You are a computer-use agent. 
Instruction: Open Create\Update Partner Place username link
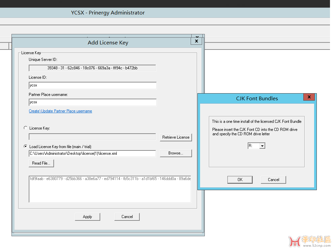click(60, 111)
